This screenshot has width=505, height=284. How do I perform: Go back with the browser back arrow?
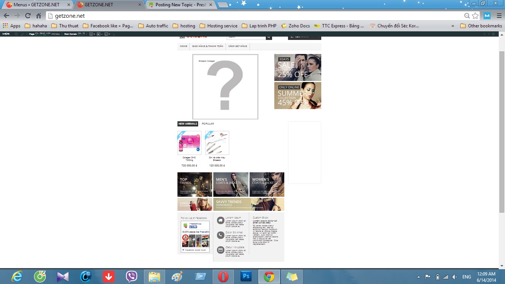[6, 16]
